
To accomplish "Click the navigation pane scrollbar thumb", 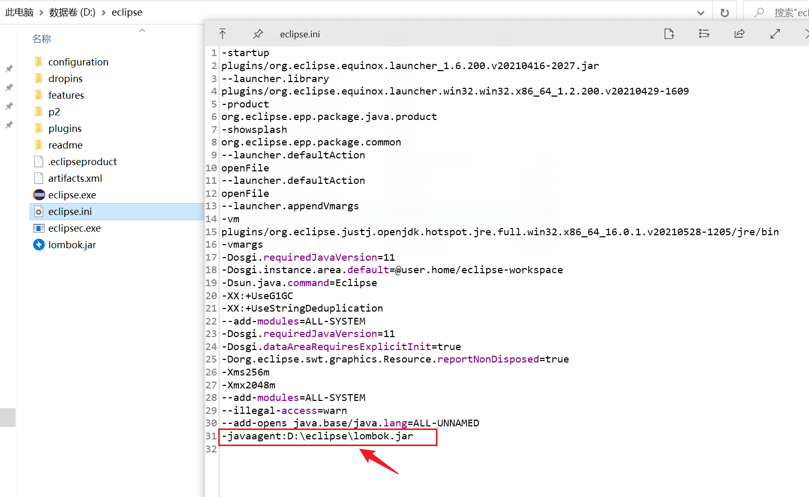I will tap(8, 418).
